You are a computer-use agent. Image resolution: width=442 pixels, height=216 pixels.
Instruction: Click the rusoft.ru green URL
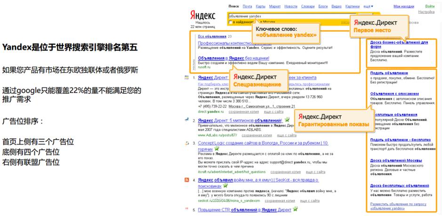[203, 67]
